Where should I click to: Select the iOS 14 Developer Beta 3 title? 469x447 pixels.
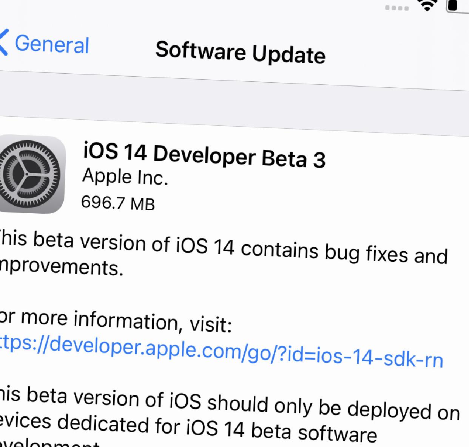[204, 154]
